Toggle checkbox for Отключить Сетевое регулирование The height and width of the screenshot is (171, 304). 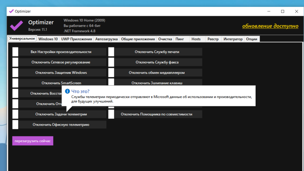tap(15, 62)
